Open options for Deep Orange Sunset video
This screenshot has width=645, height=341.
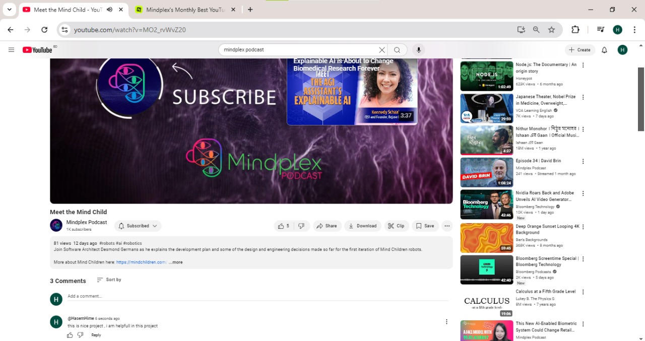click(583, 227)
